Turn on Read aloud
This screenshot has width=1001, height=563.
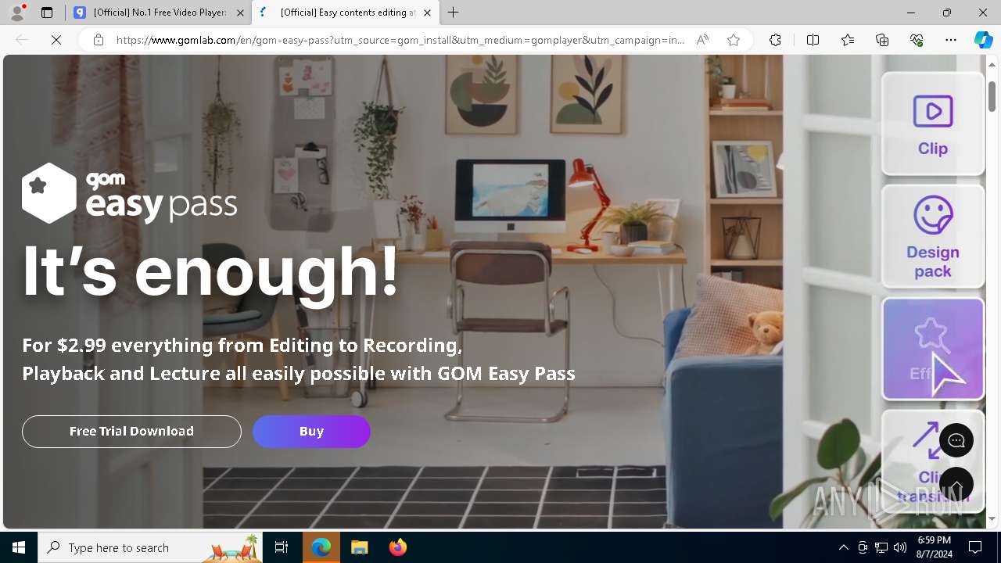click(x=702, y=40)
